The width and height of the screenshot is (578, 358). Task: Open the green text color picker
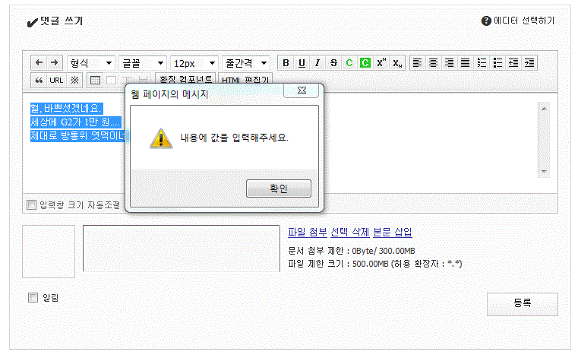coord(349,63)
